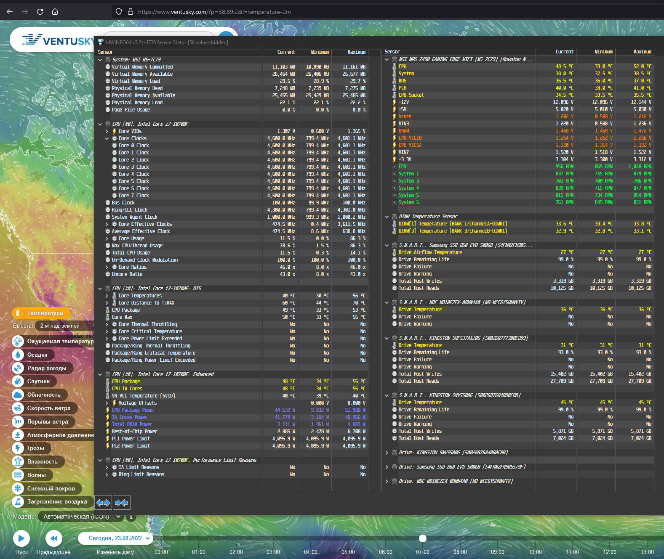The height and width of the screenshot is (559, 664).
Task: Switch to the Спутник satellite layer
Action: 34,381
